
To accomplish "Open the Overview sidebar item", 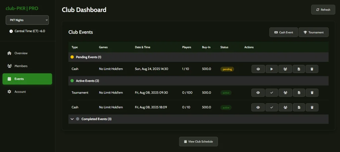I will [x=21, y=53].
